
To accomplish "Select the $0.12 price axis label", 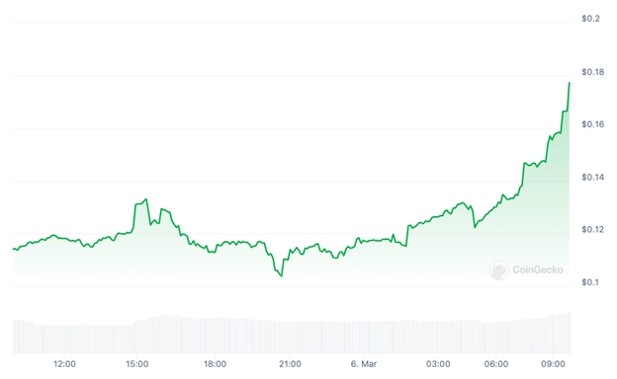I will pos(592,229).
